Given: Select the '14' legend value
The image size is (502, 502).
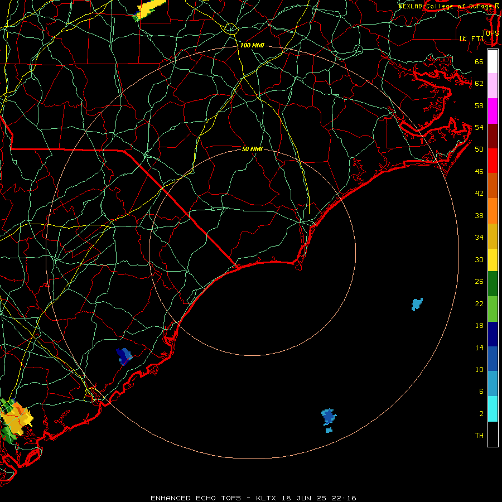Looking at the screenshot, I should [479, 347].
